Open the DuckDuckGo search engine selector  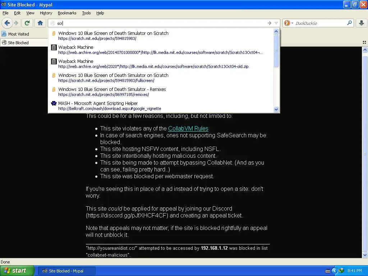pyautogui.click(x=289, y=23)
